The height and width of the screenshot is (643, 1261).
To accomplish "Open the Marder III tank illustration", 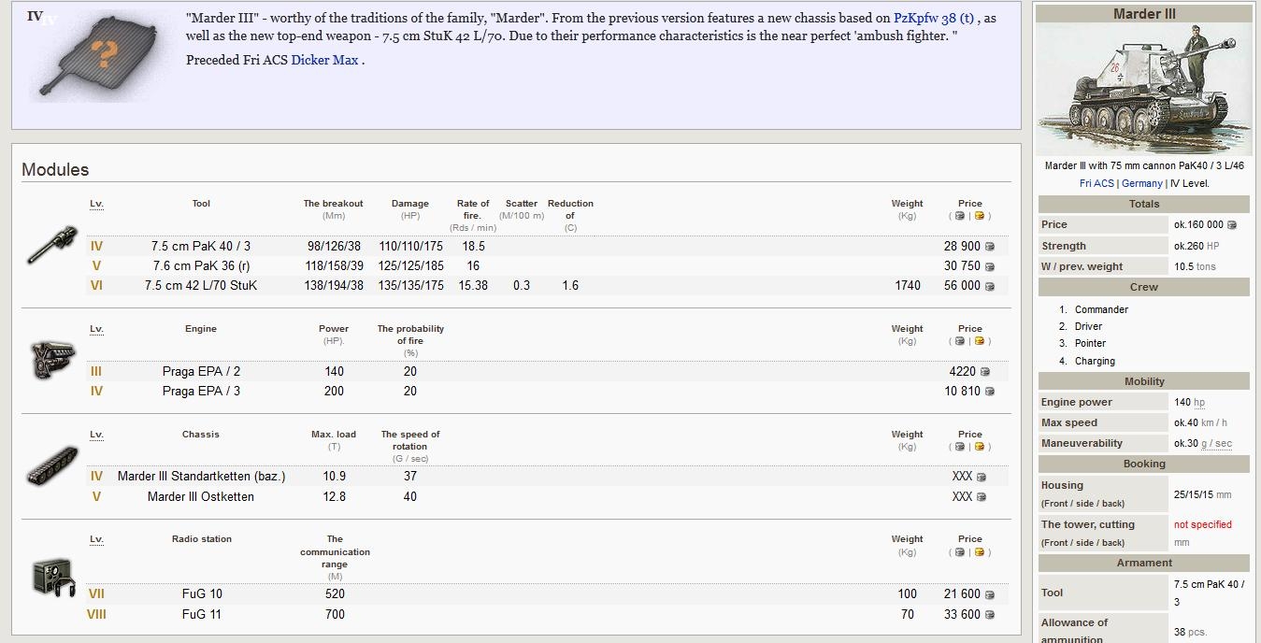I will (1144, 90).
